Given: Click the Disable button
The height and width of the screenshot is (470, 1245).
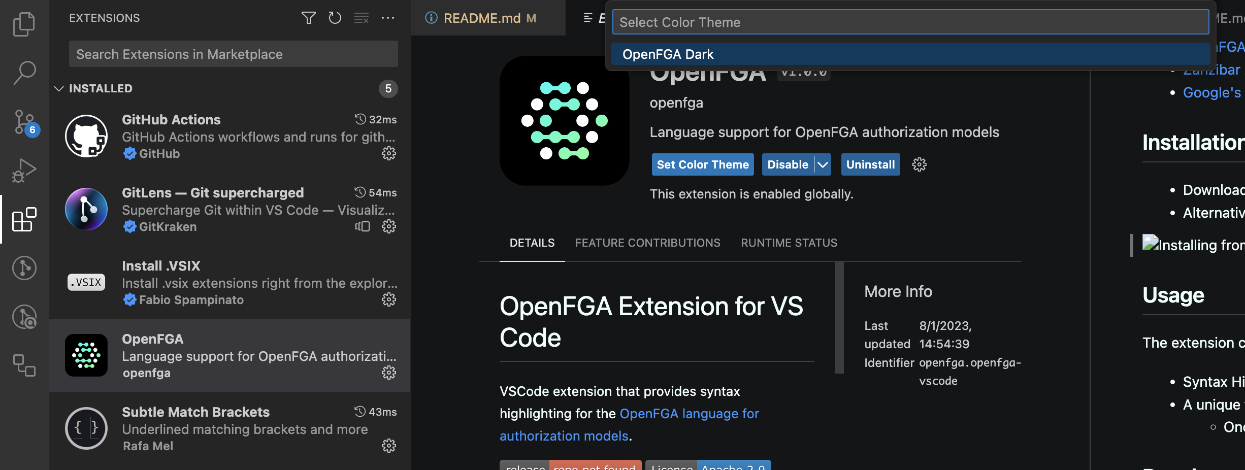Looking at the screenshot, I should click(788, 164).
